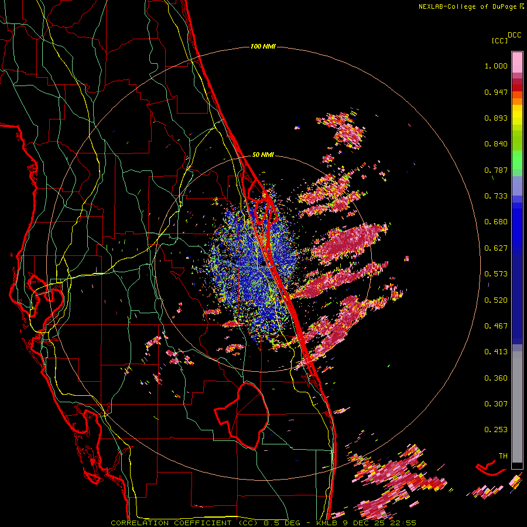Viewport: 527px width, 527px height.
Task: Pick the bright yellow color bar segment
Action: coord(517,115)
